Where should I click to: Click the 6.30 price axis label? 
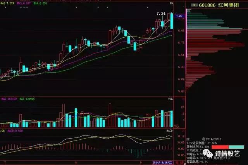click(181, 67)
